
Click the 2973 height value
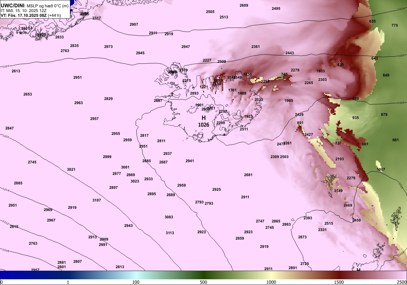pyautogui.click(x=108, y=47)
